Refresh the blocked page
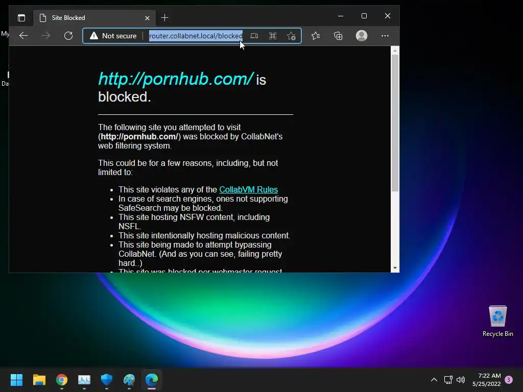This screenshot has height=392, width=523. point(68,36)
